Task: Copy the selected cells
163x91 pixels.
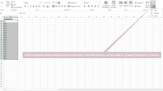Action: [x=13, y=5]
